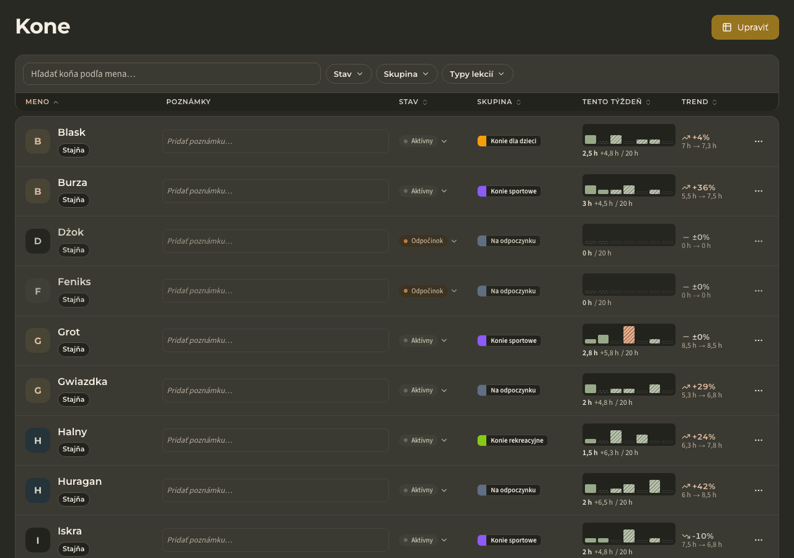Screen dimensions: 794x558
Task: Open the more-options menu for Huragan
Action: 759,490
